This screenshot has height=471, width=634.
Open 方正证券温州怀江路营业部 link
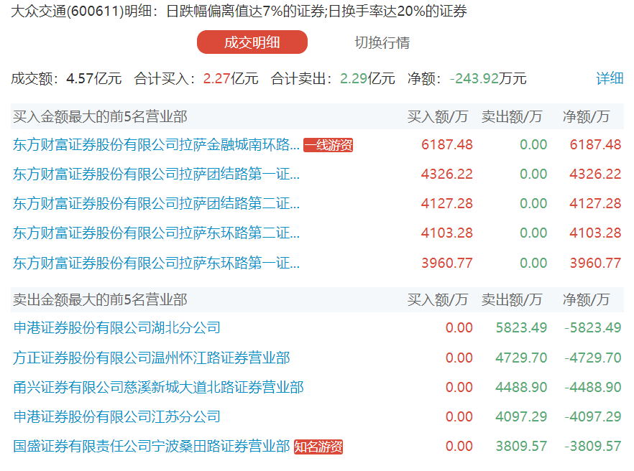pos(152,358)
